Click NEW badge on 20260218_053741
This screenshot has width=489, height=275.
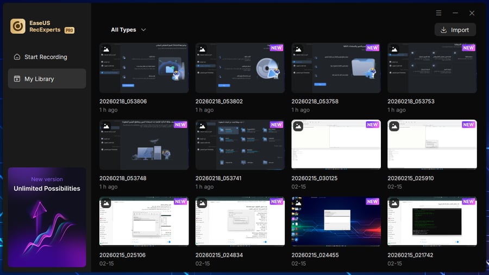coord(277,124)
